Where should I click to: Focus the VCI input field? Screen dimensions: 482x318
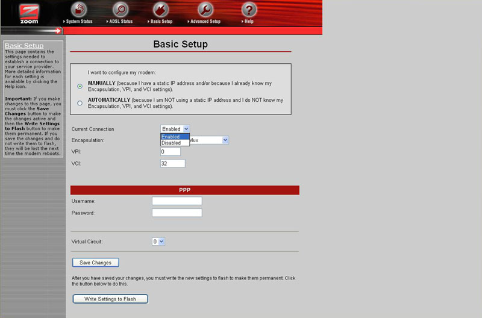(172, 163)
